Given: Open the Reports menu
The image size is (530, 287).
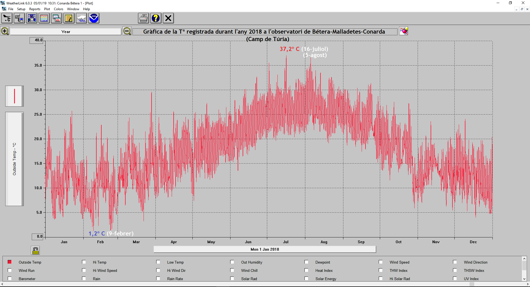Looking at the screenshot, I should point(35,9).
